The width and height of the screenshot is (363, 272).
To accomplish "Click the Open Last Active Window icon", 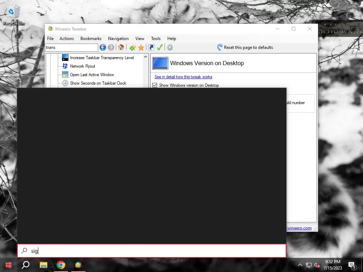I will click(65, 75).
